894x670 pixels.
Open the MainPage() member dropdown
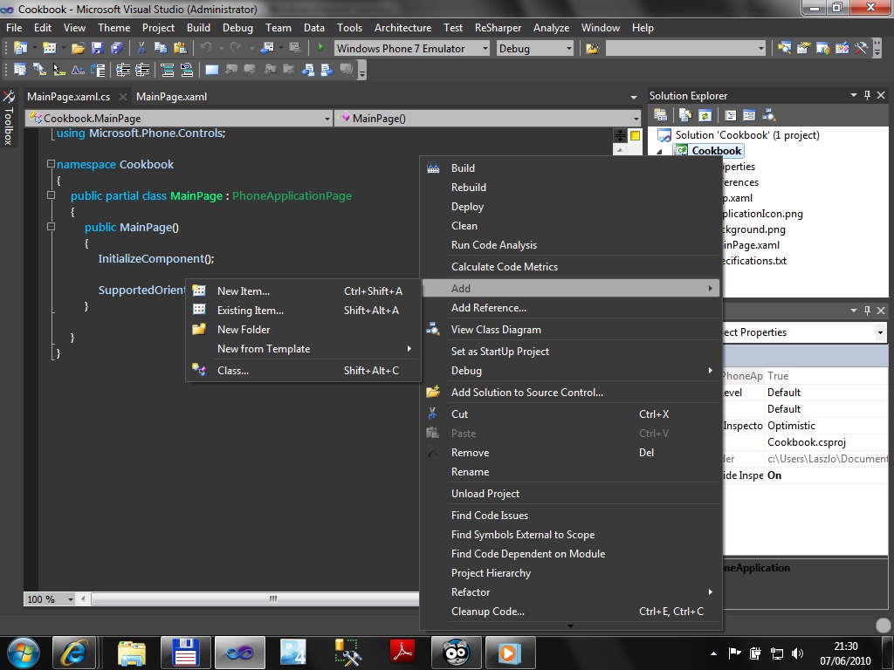(x=636, y=119)
